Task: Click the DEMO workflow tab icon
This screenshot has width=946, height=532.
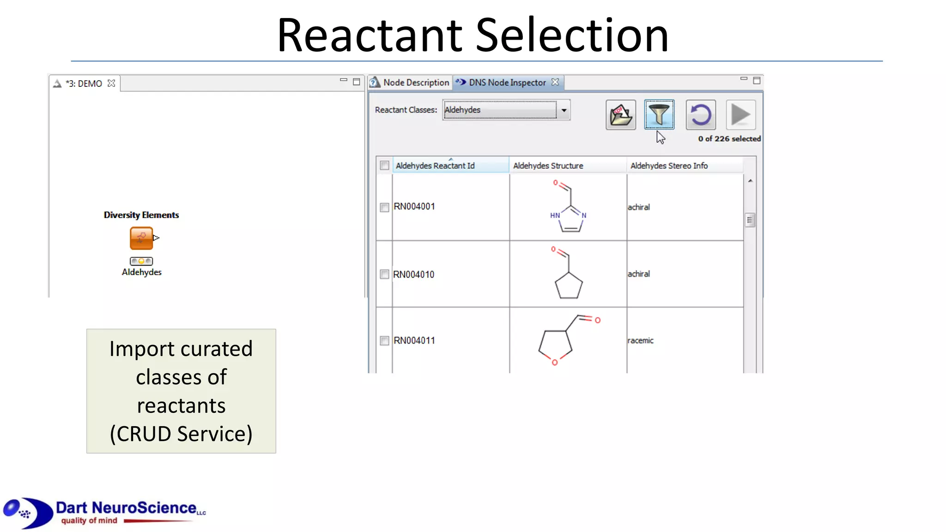Action: 57,84
